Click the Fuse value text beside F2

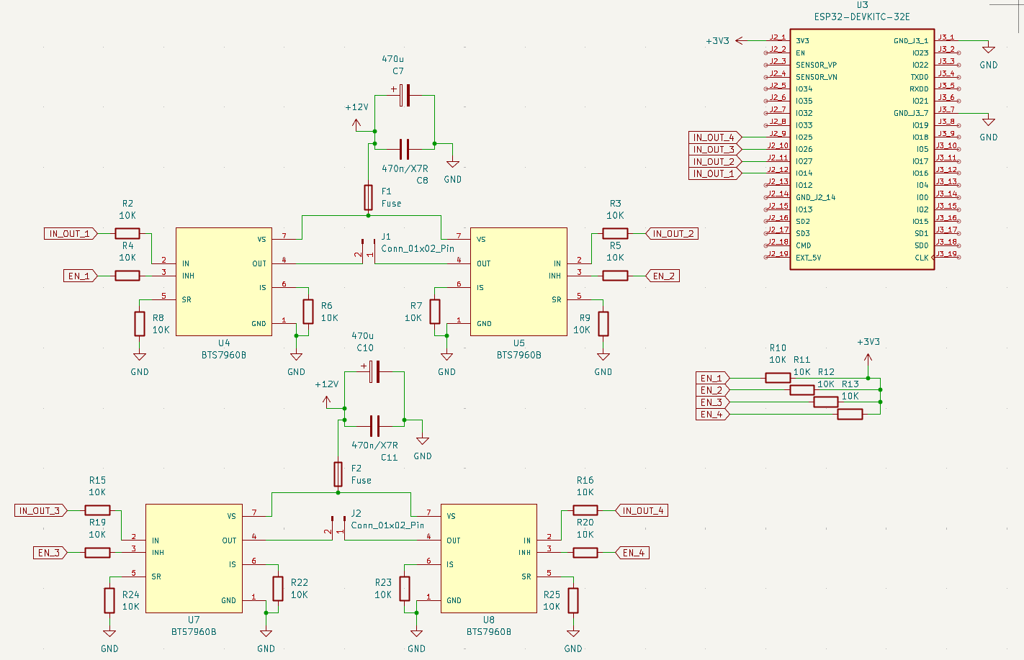click(361, 480)
